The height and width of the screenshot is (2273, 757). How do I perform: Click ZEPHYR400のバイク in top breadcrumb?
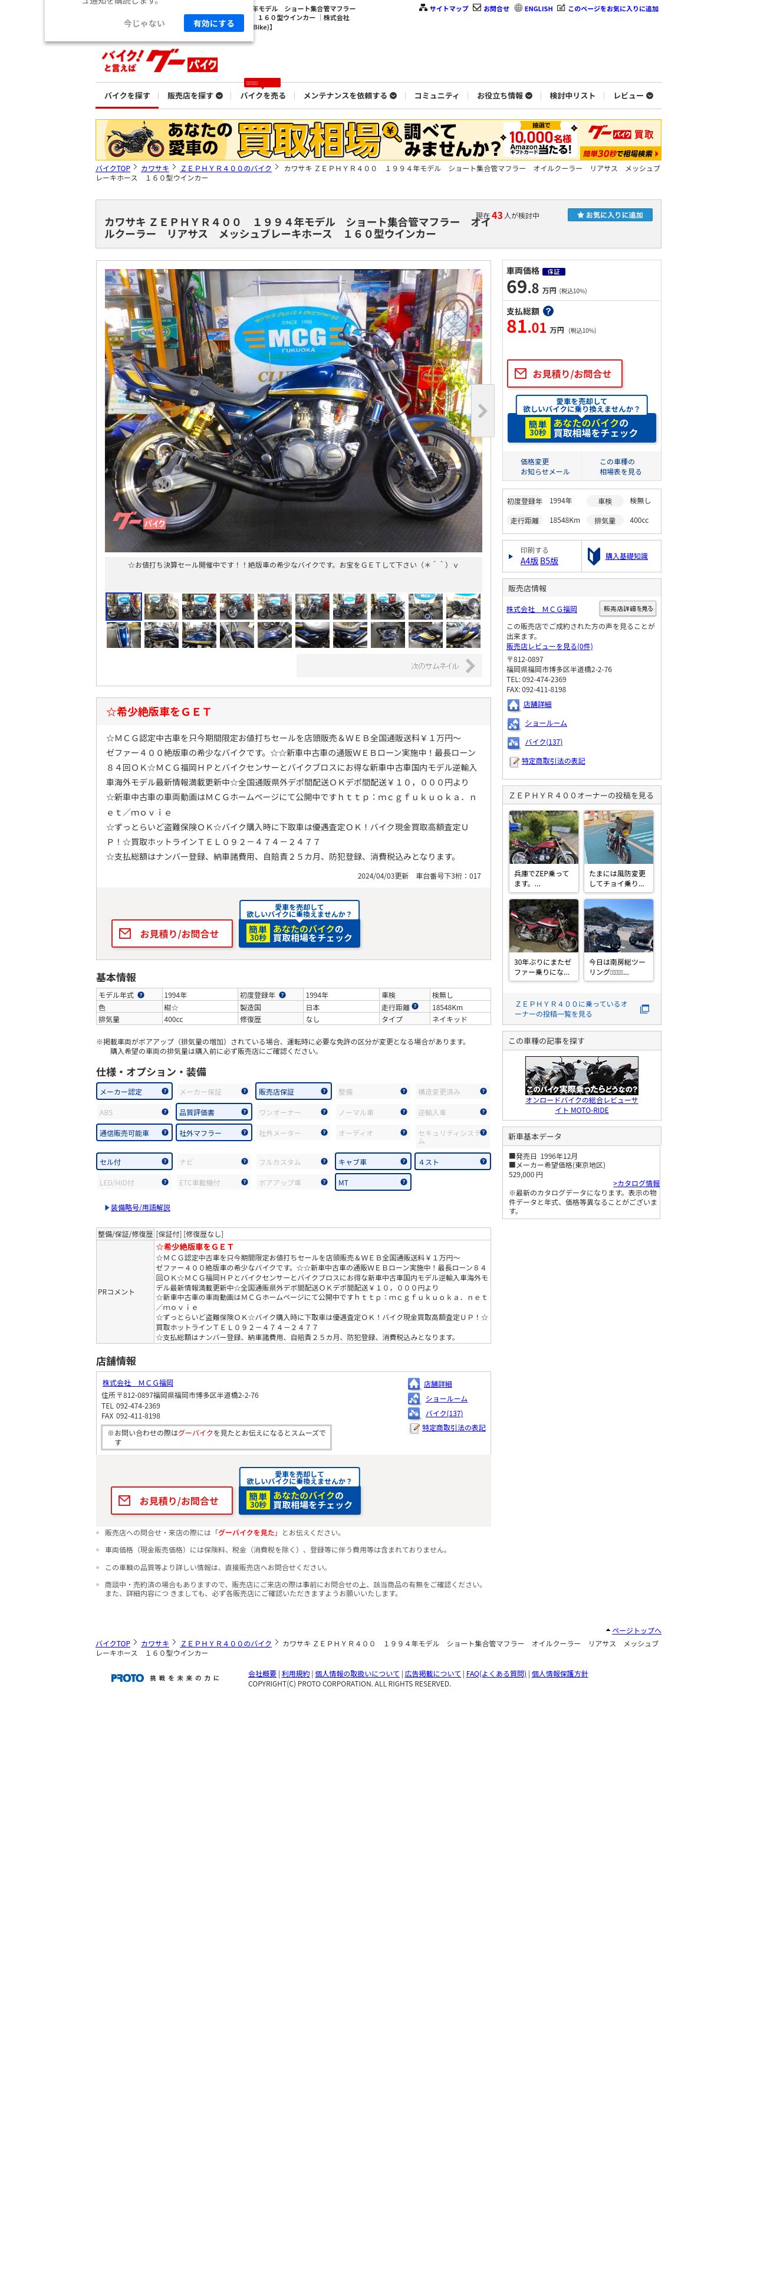tap(226, 168)
